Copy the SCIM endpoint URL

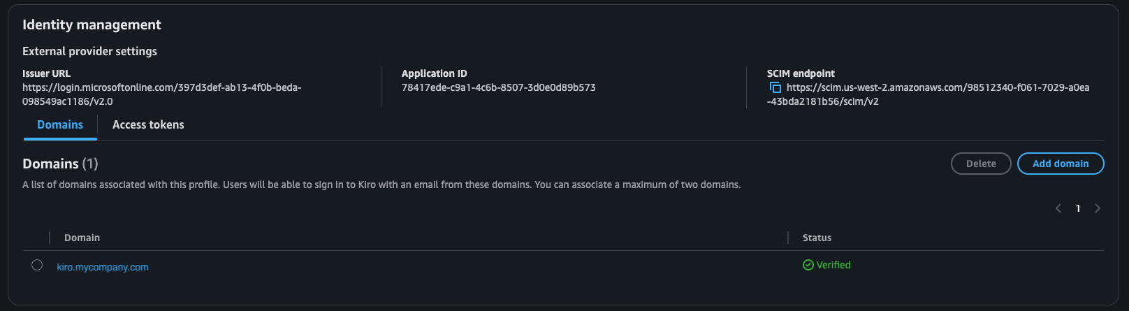click(775, 87)
